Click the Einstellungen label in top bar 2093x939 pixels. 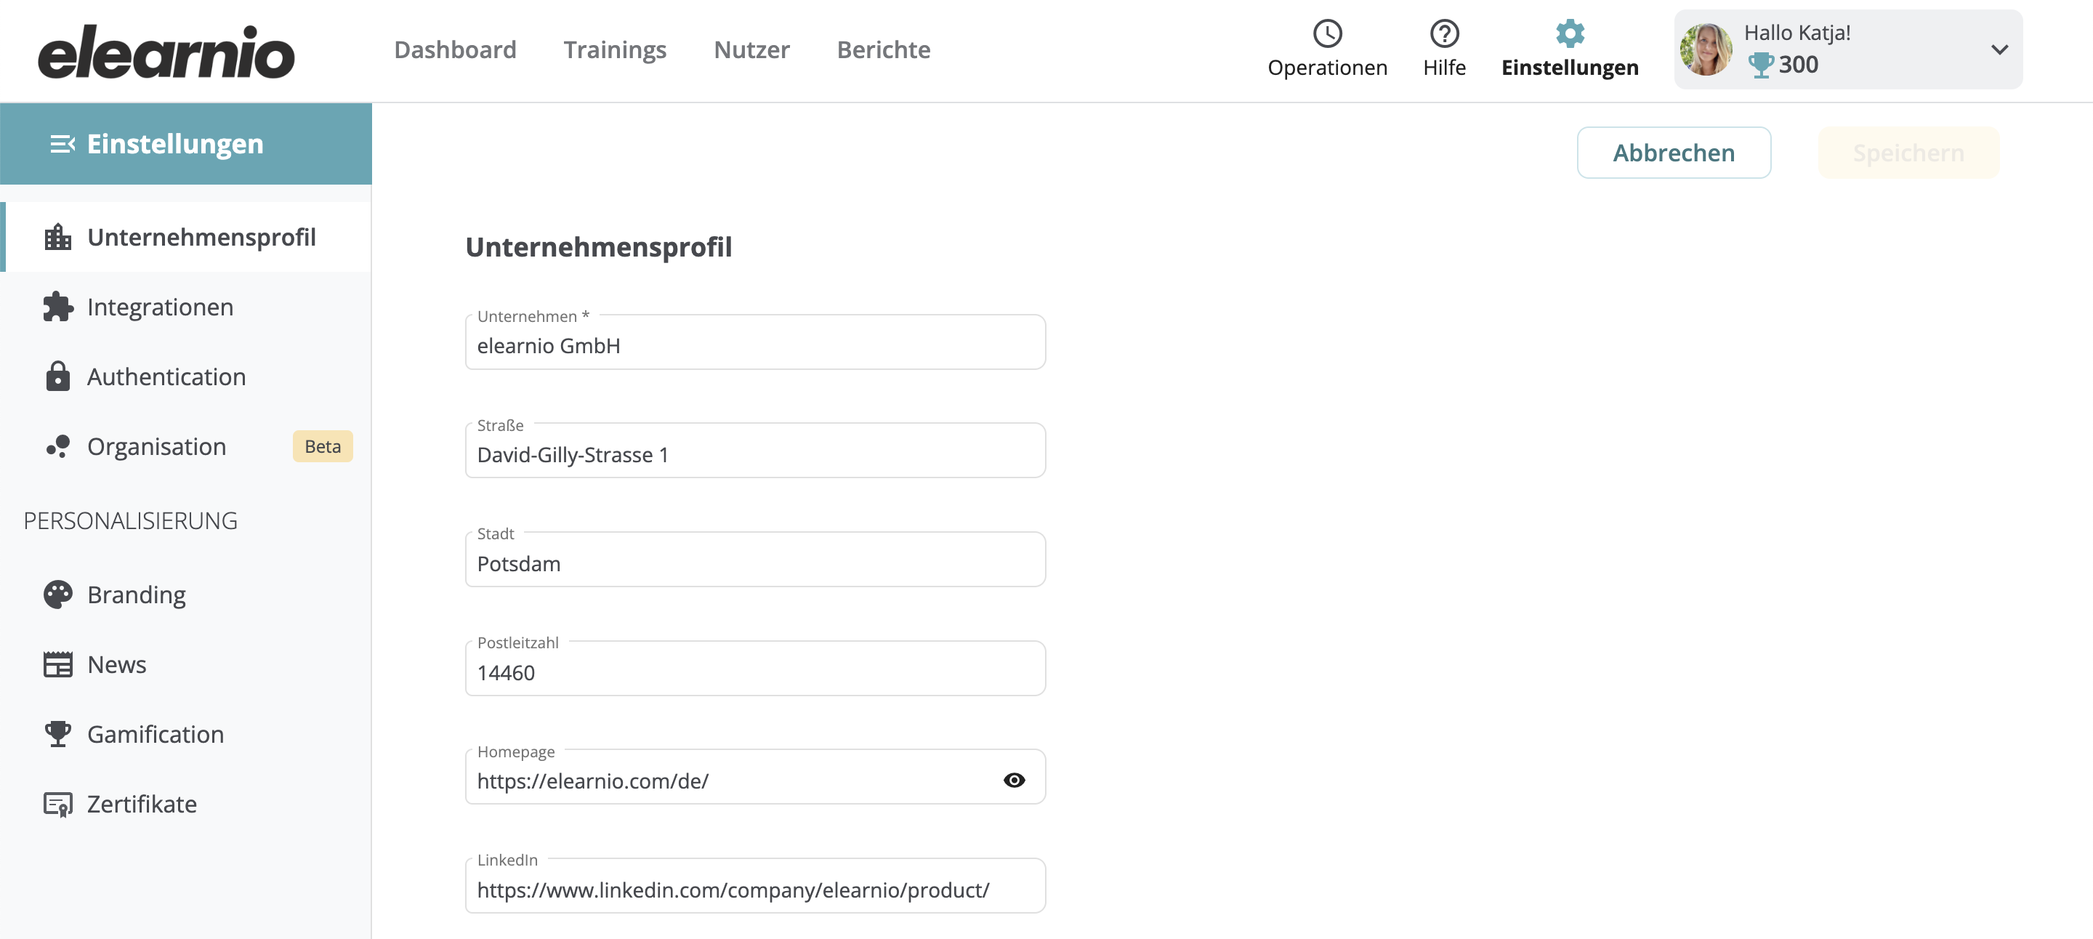click(1570, 68)
